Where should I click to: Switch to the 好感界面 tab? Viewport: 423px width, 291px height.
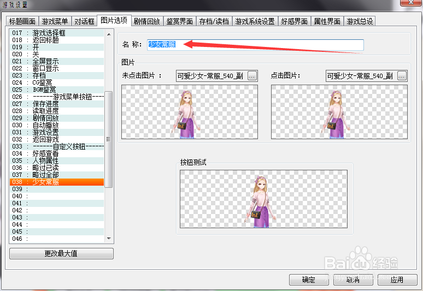[x=295, y=21]
